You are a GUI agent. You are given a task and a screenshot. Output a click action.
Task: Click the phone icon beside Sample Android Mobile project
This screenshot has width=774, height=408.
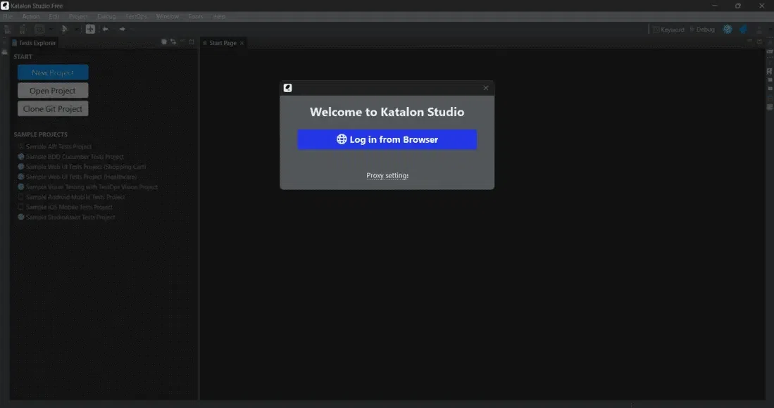tap(20, 196)
